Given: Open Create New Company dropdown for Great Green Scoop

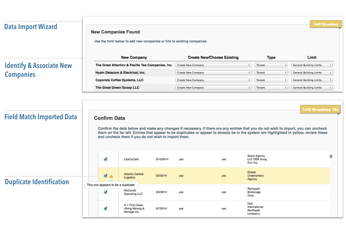Looking at the screenshot, I should point(213,88).
